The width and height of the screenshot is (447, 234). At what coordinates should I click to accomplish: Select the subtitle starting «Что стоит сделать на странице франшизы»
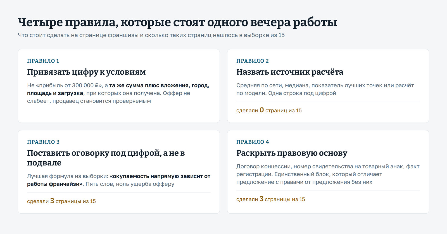click(151, 35)
